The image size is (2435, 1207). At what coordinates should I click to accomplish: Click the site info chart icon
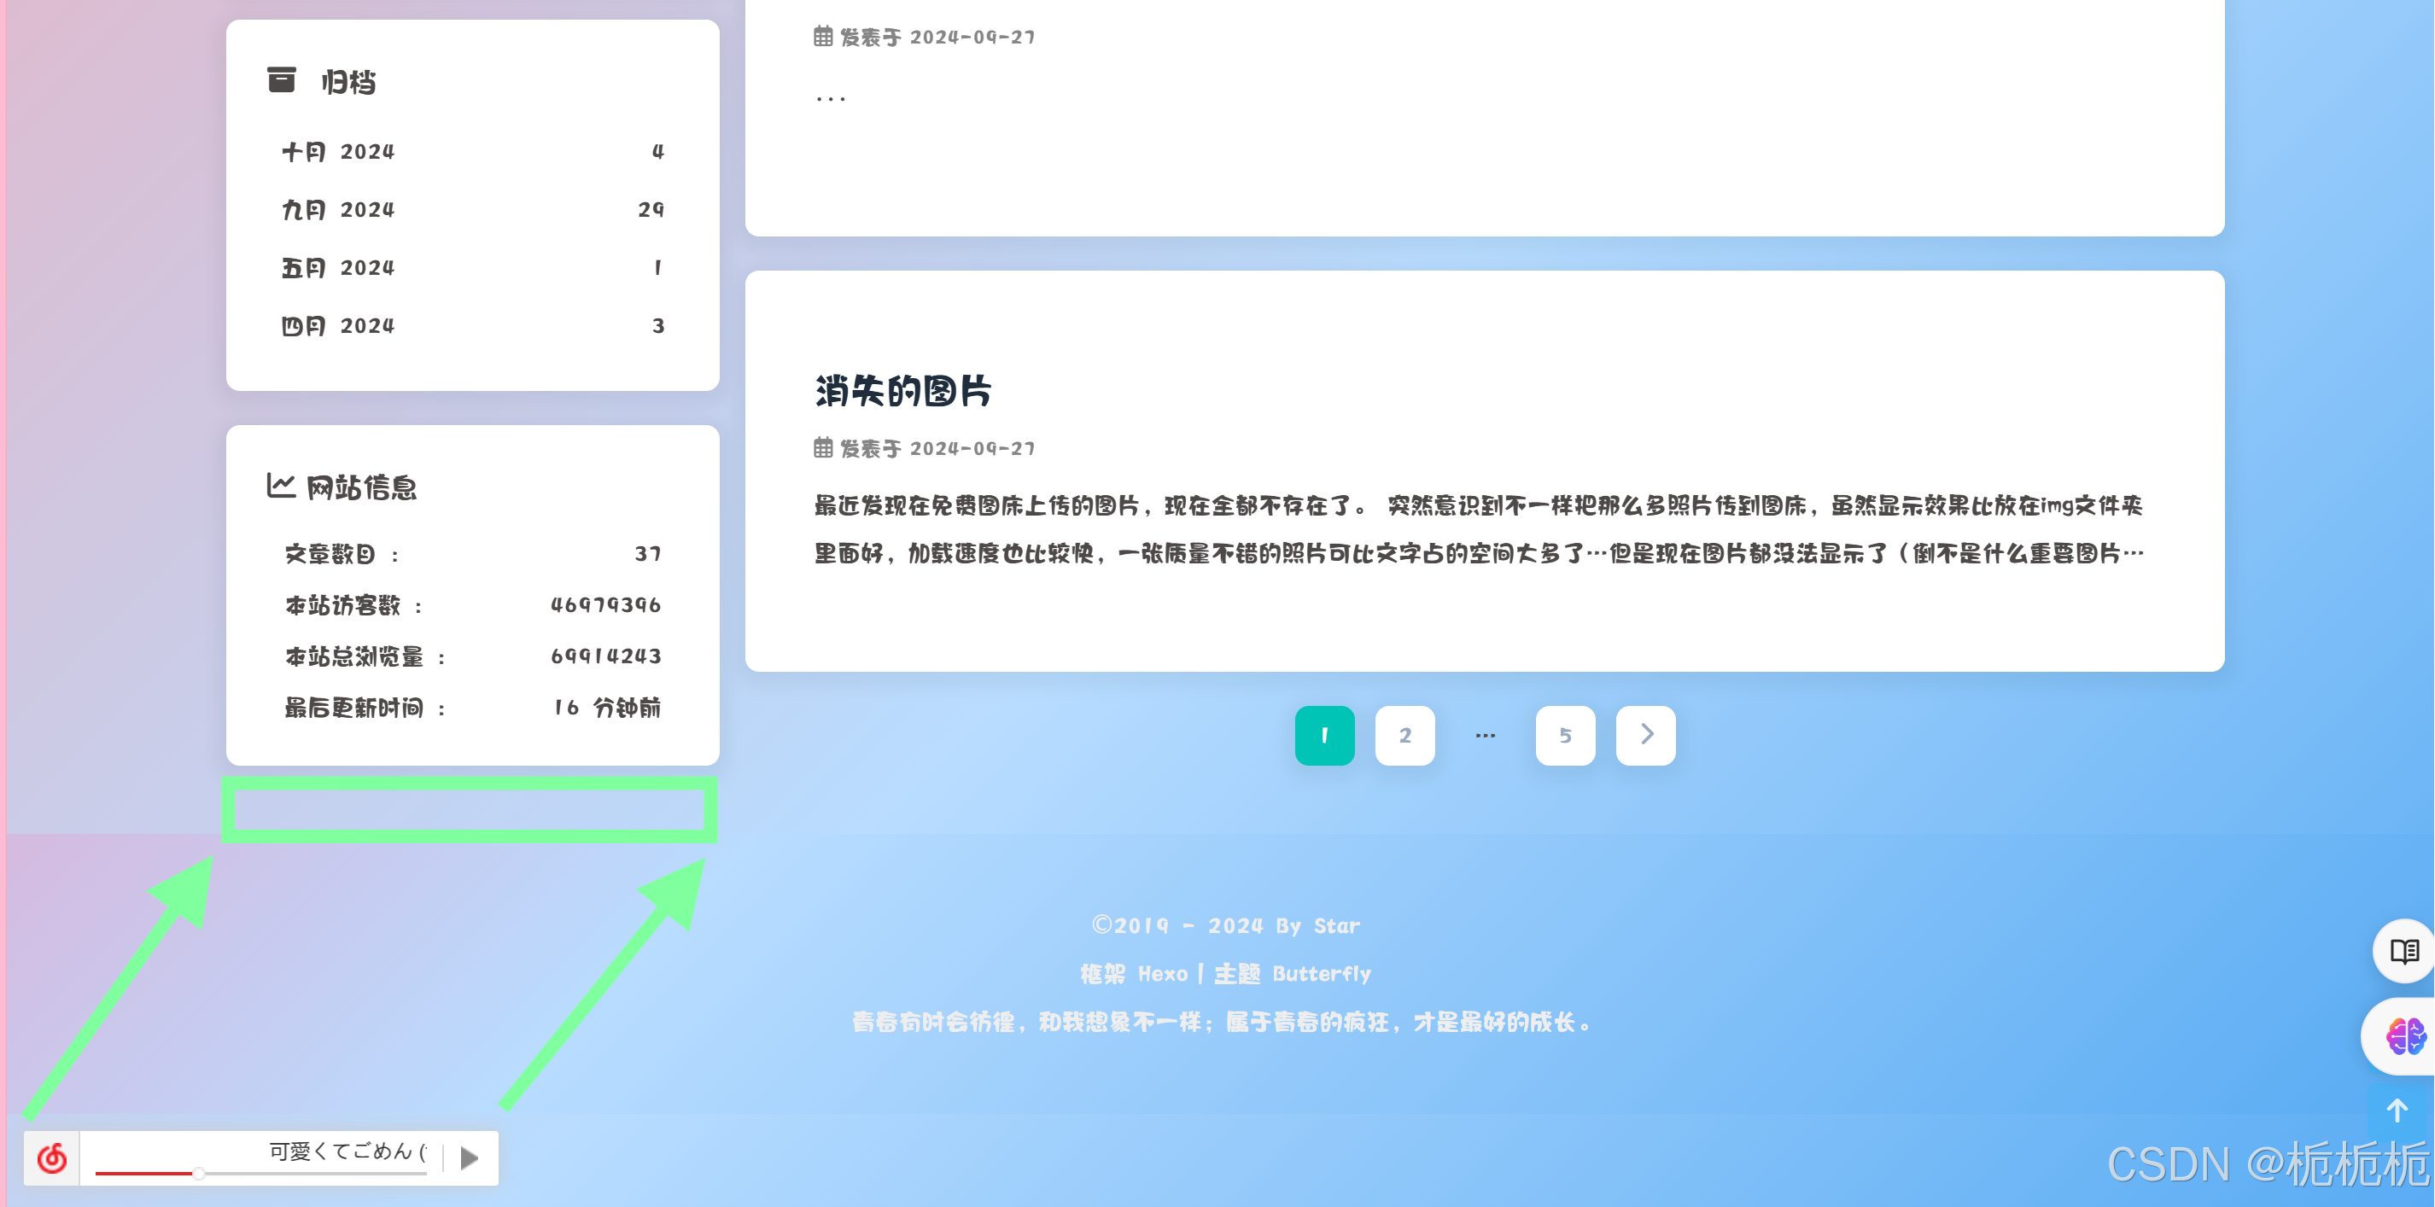281,486
